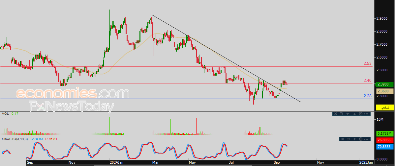Close the VOL indicator panel

pos(335,114)
